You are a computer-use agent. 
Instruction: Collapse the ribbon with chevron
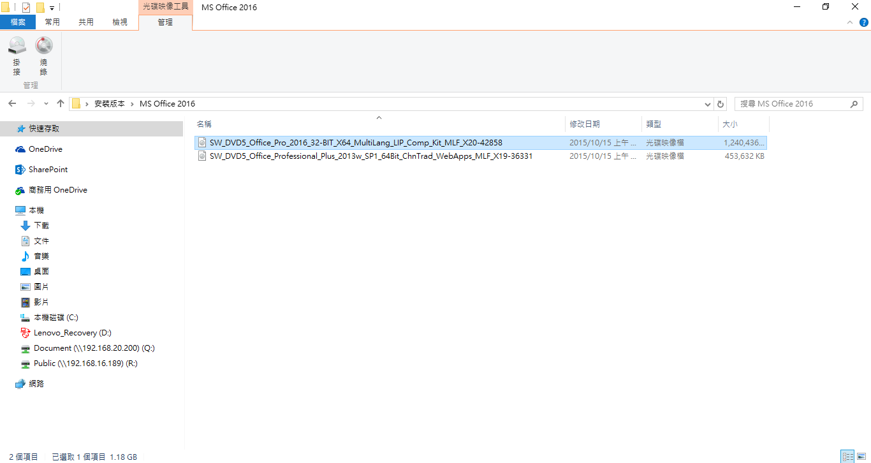pyautogui.click(x=849, y=22)
